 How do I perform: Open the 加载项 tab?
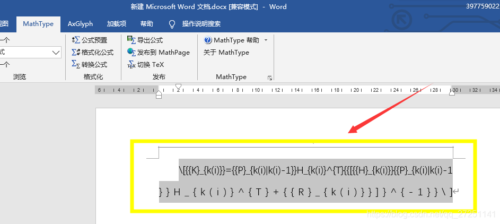click(117, 24)
